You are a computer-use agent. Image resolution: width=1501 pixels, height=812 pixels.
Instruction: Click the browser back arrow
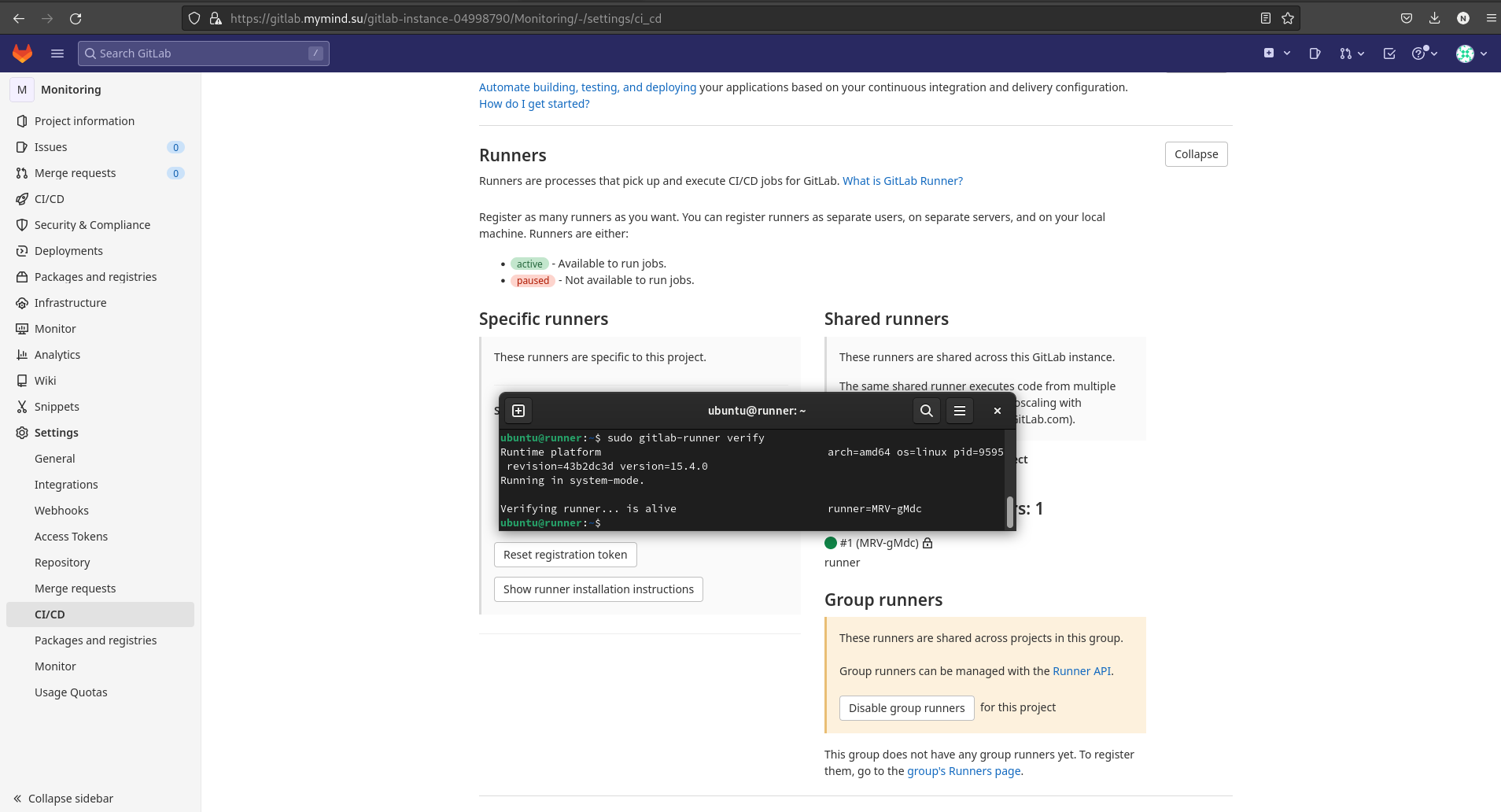(x=19, y=18)
